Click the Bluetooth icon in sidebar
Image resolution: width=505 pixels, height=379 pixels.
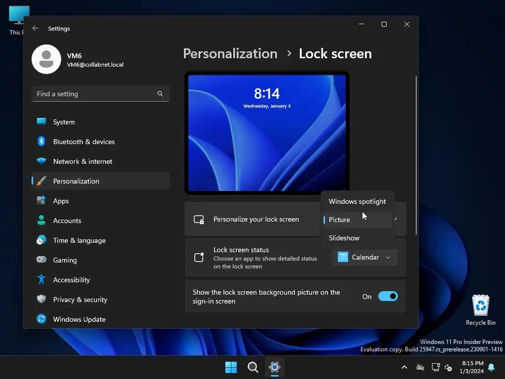(41, 141)
